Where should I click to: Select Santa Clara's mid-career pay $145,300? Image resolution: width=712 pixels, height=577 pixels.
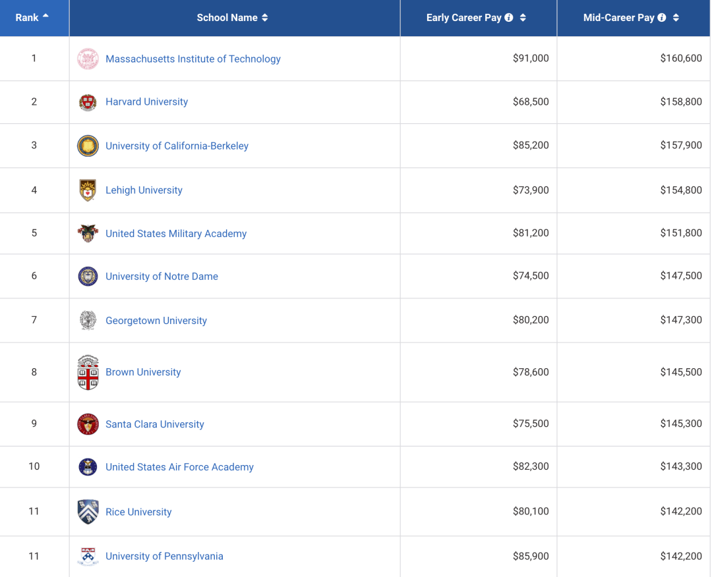[681, 424]
